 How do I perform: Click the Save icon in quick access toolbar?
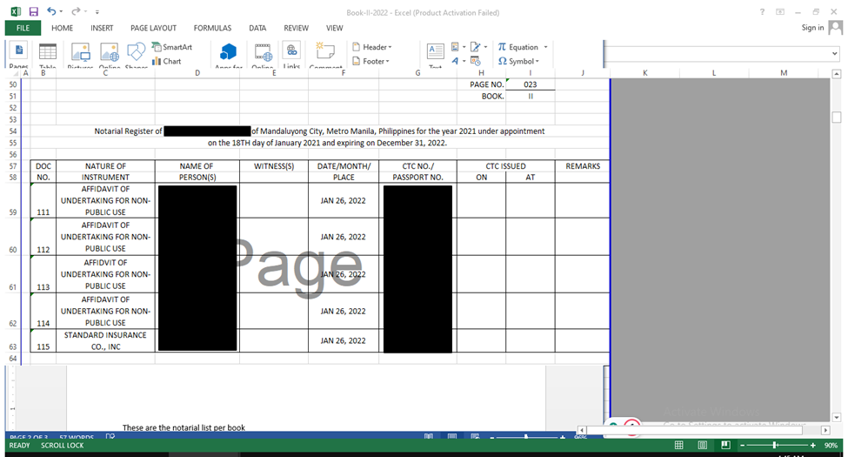point(34,11)
